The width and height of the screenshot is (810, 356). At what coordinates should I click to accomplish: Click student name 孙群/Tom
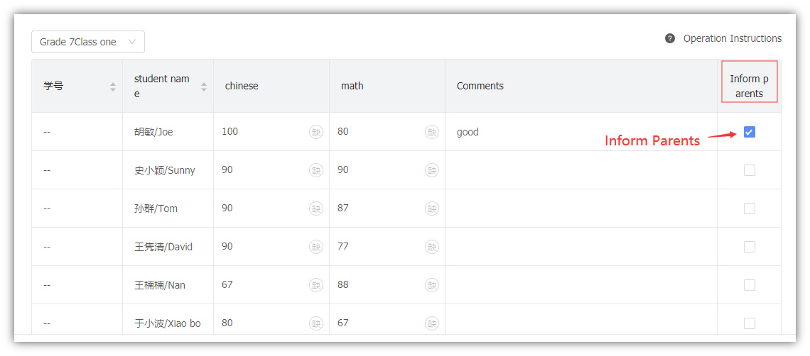[x=156, y=208]
